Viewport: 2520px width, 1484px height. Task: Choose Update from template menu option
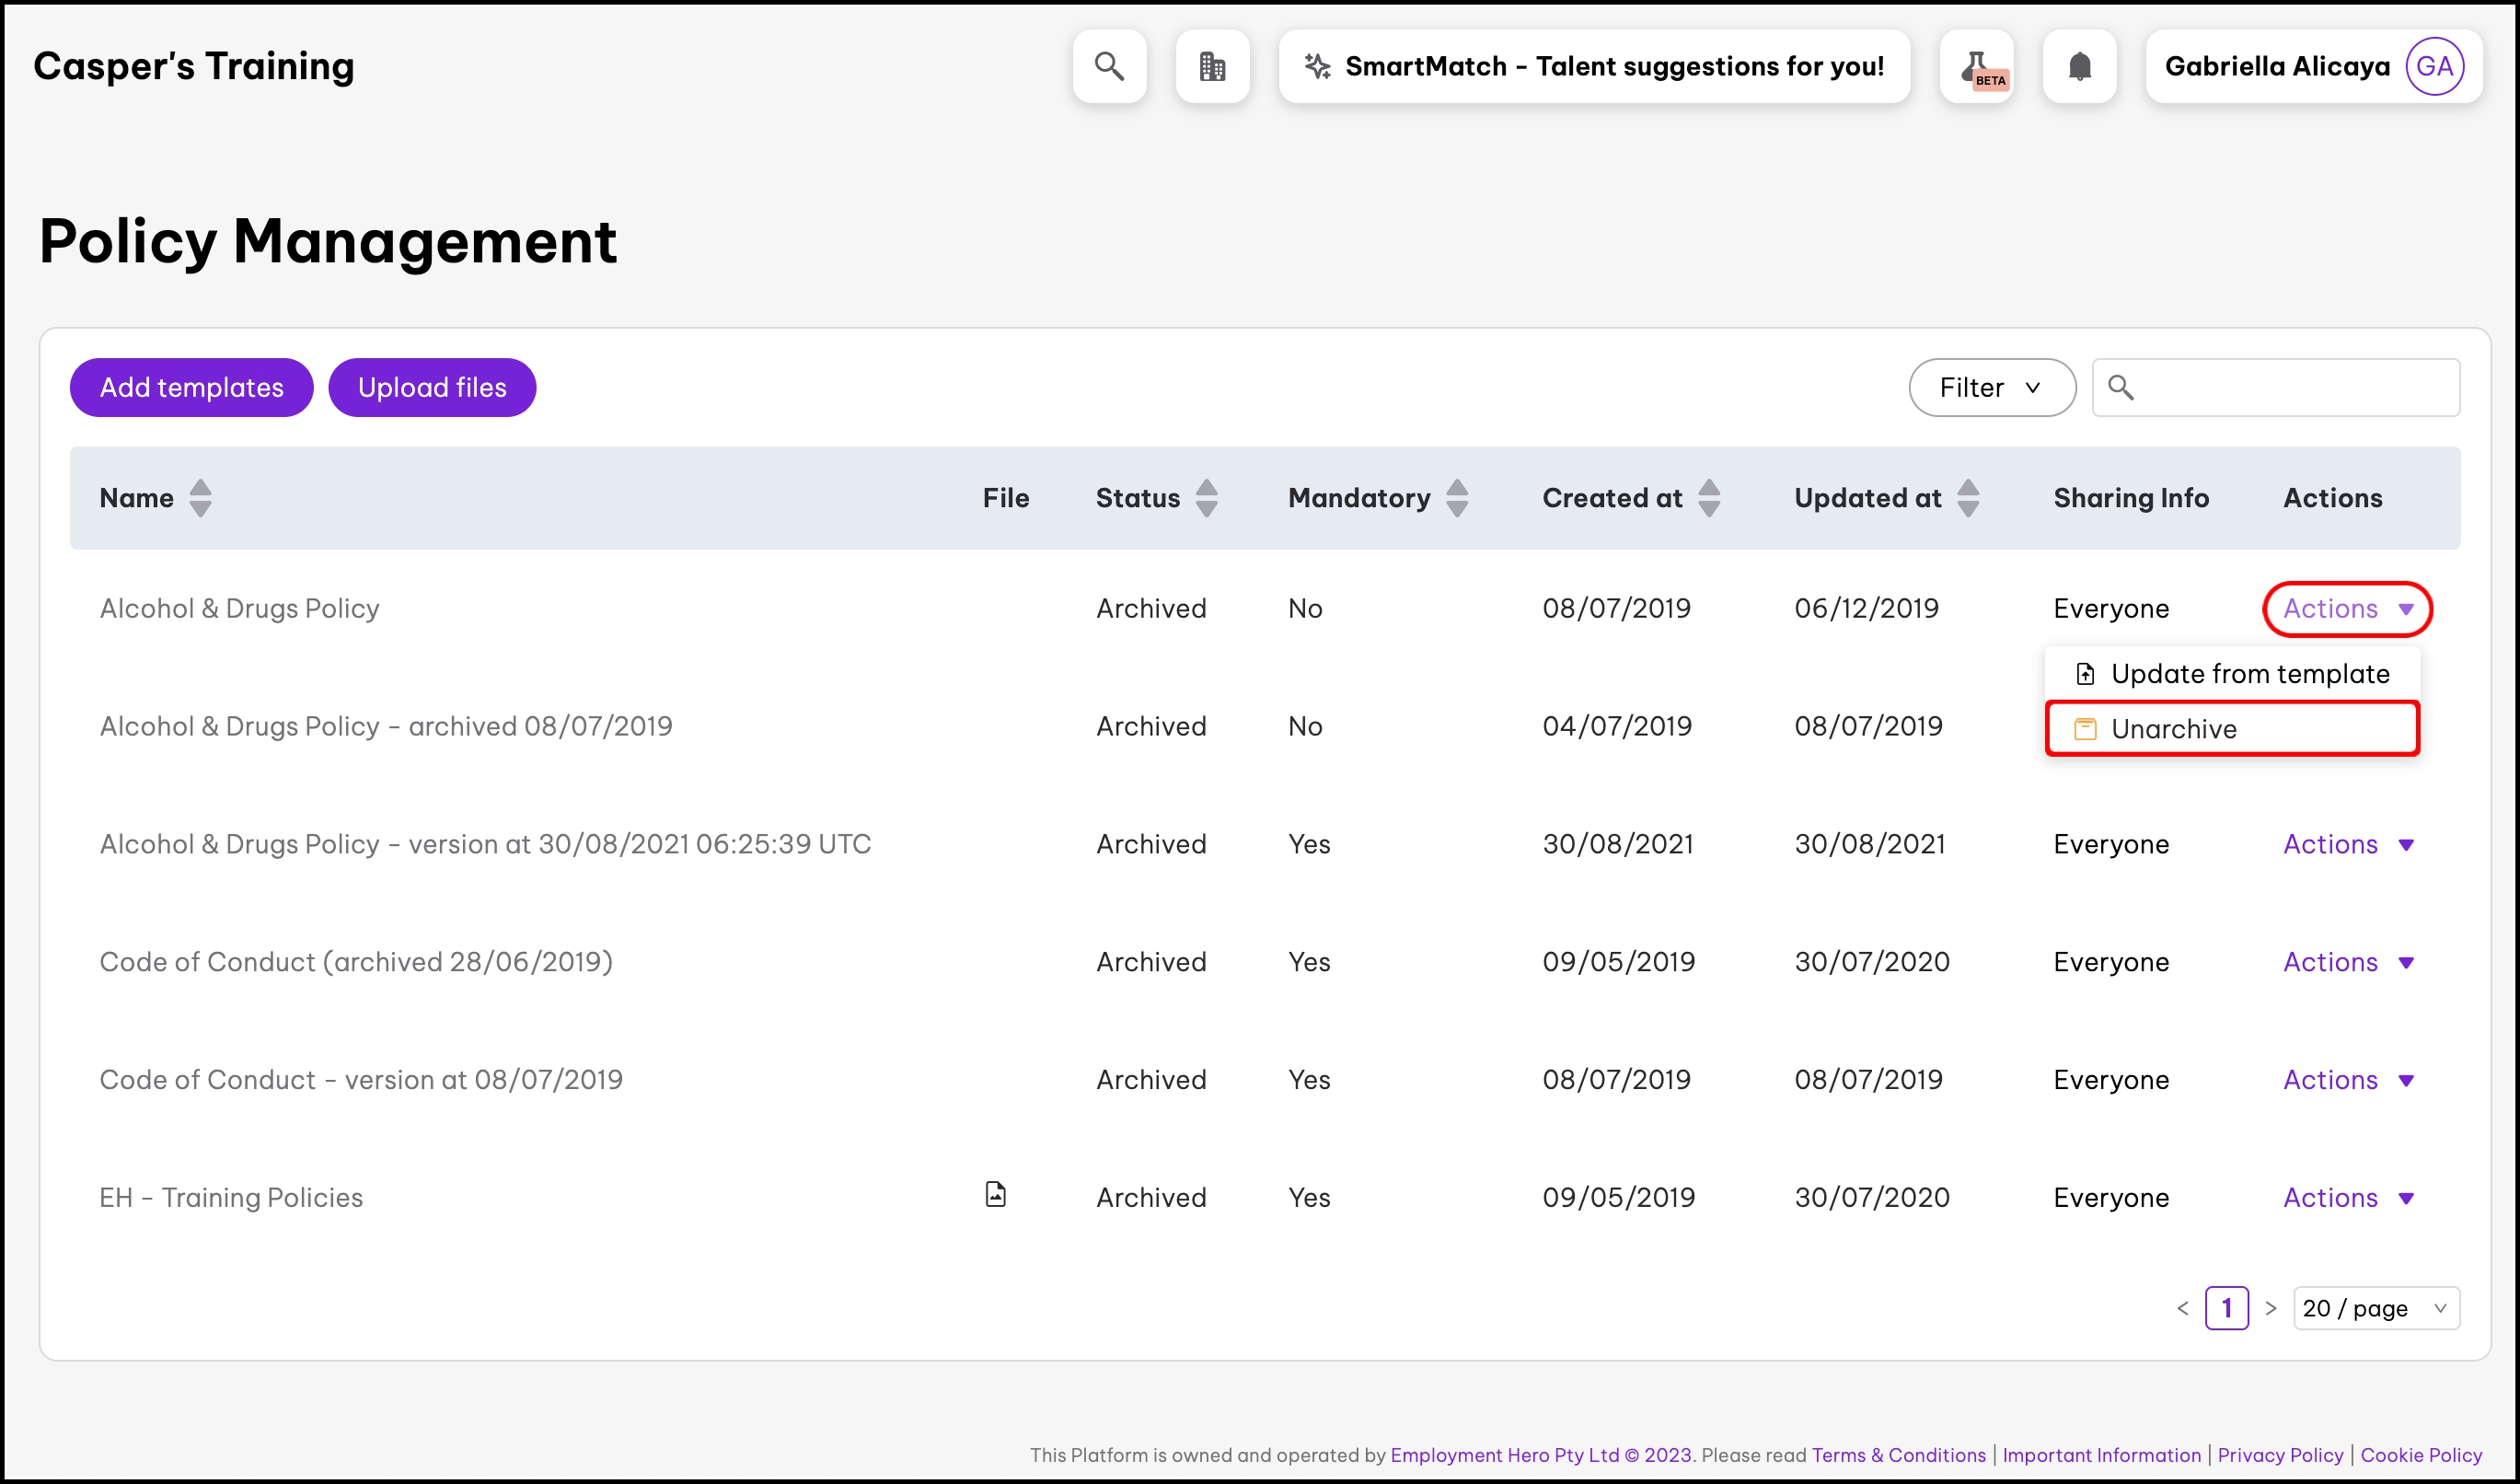(2231, 674)
